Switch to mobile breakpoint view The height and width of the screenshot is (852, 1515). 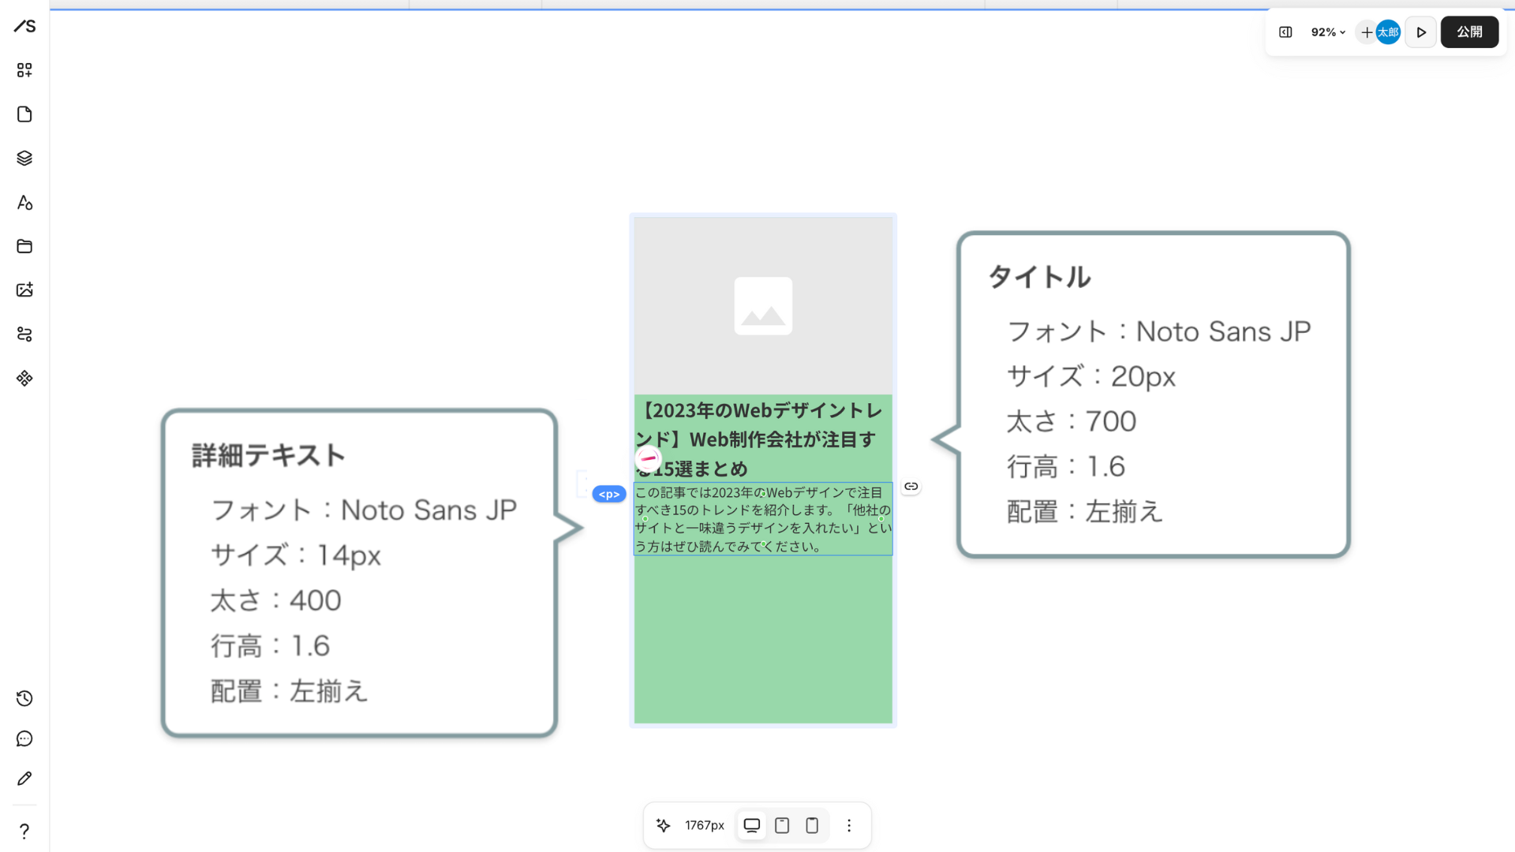[x=812, y=825]
